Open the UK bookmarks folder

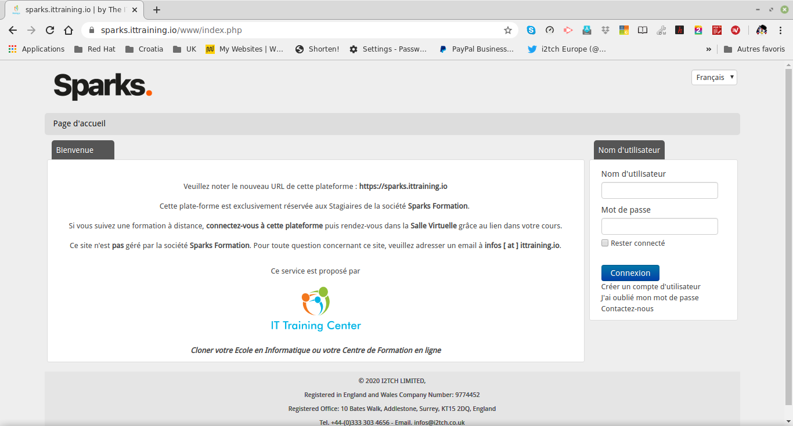[x=185, y=49]
